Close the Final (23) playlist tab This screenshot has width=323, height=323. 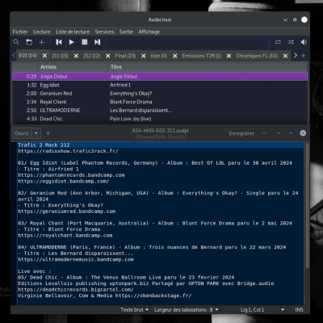pos(144,56)
